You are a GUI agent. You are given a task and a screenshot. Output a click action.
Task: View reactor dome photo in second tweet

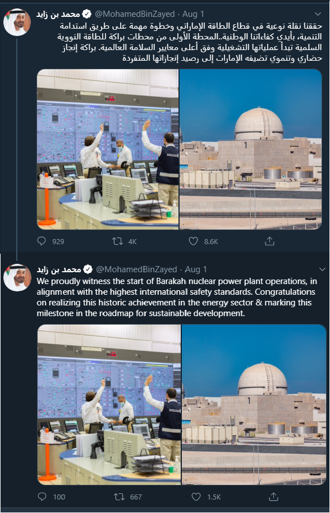point(254,404)
